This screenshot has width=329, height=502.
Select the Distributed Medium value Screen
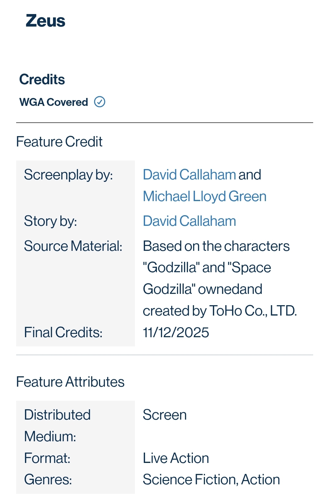coord(164,415)
